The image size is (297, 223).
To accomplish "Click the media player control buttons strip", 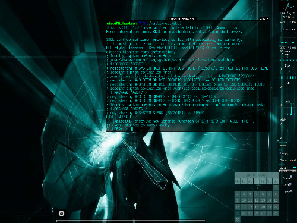I will point(288,171).
